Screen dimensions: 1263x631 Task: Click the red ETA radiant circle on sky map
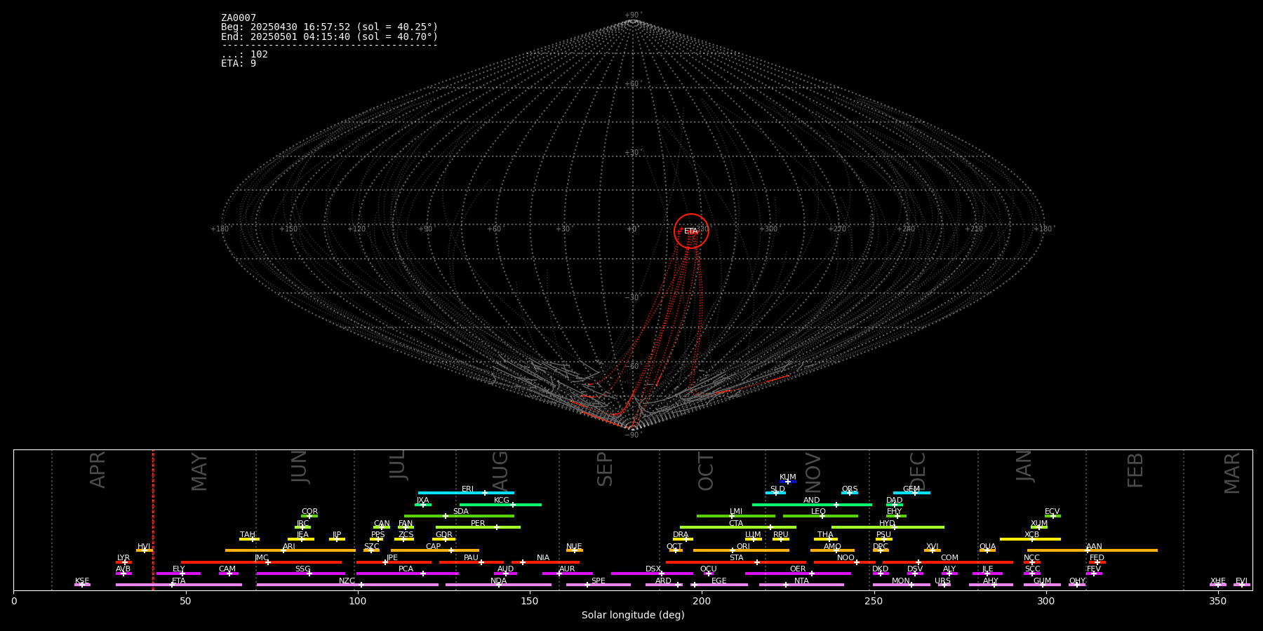pos(691,231)
